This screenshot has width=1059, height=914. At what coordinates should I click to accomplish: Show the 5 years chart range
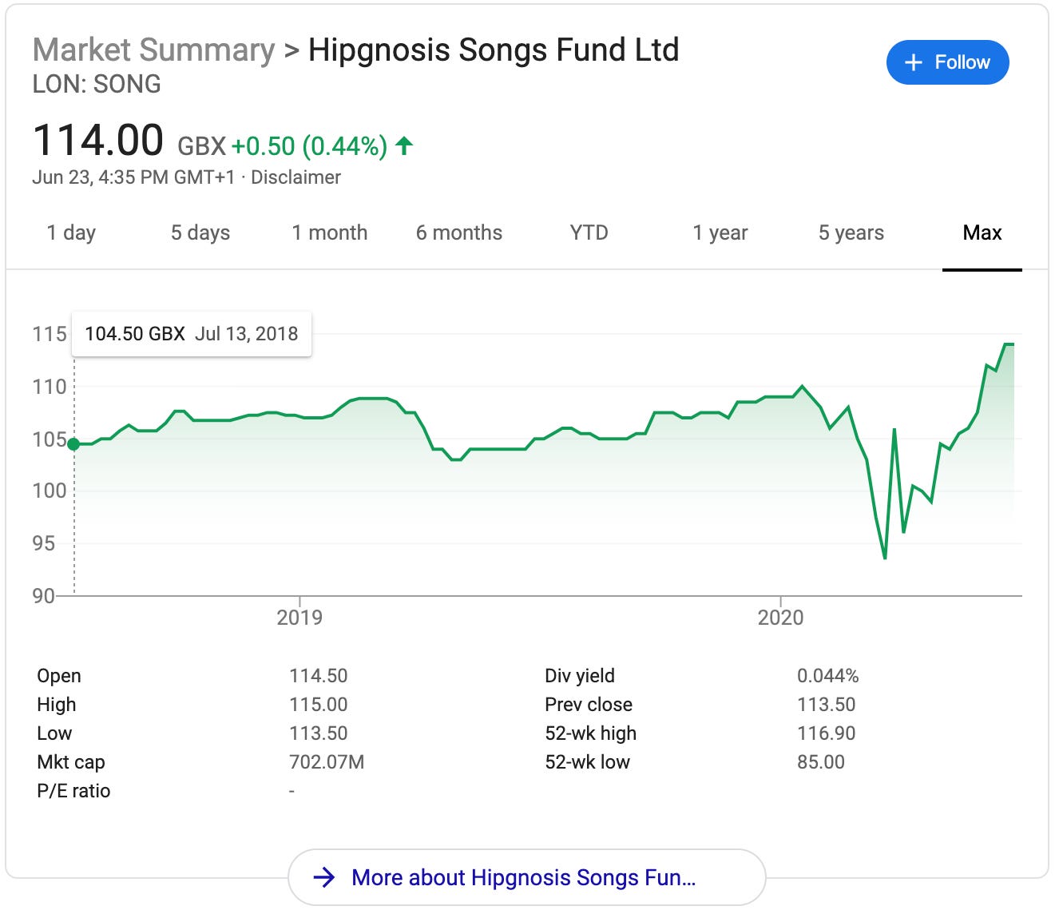[x=851, y=232]
